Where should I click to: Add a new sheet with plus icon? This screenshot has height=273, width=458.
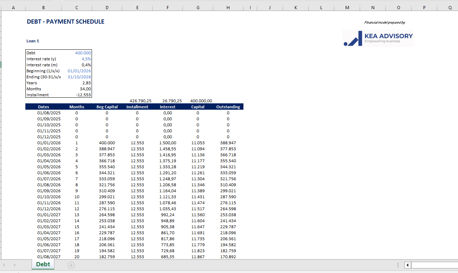[71, 265]
